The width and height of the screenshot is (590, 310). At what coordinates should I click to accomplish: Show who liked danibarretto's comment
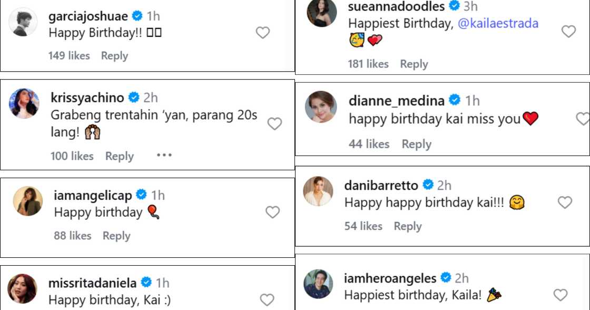(x=363, y=226)
